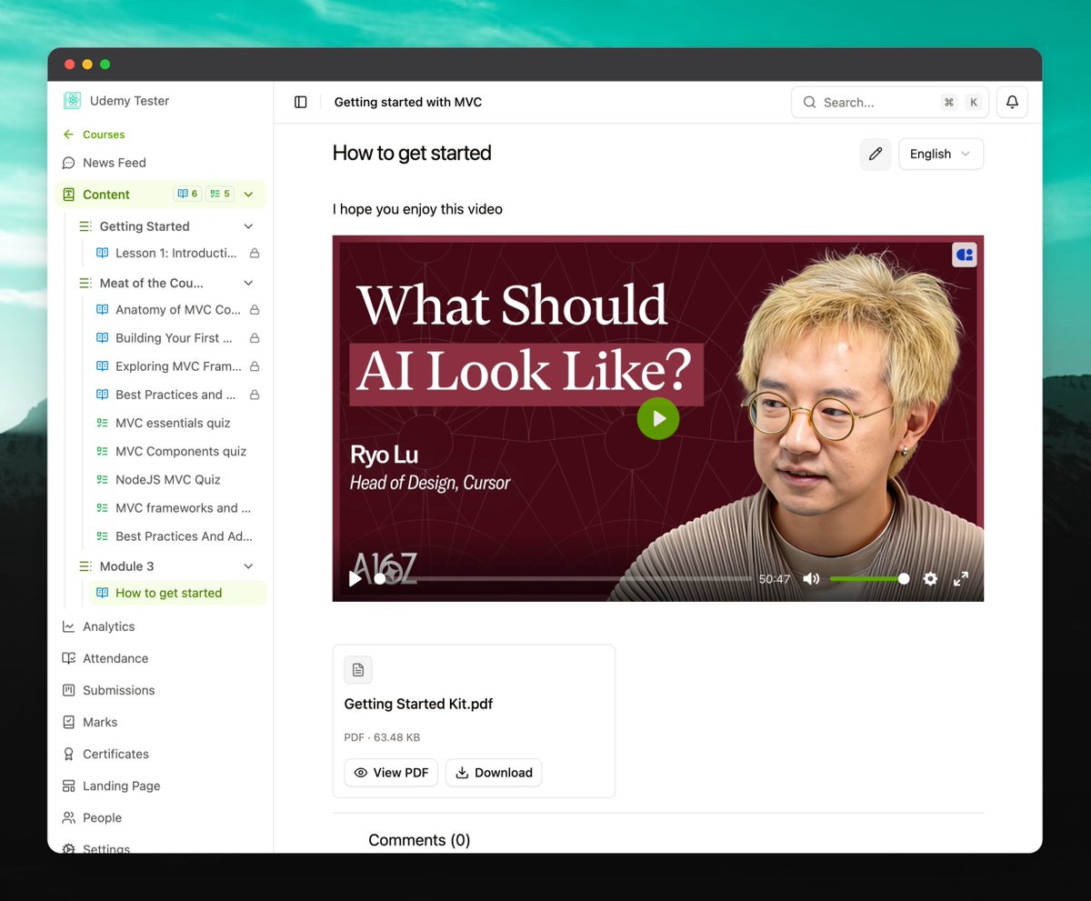Image resolution: width=1091 pixels, height=901 pixels.
Task: Click the search field
Action: [x=889, y=103]
